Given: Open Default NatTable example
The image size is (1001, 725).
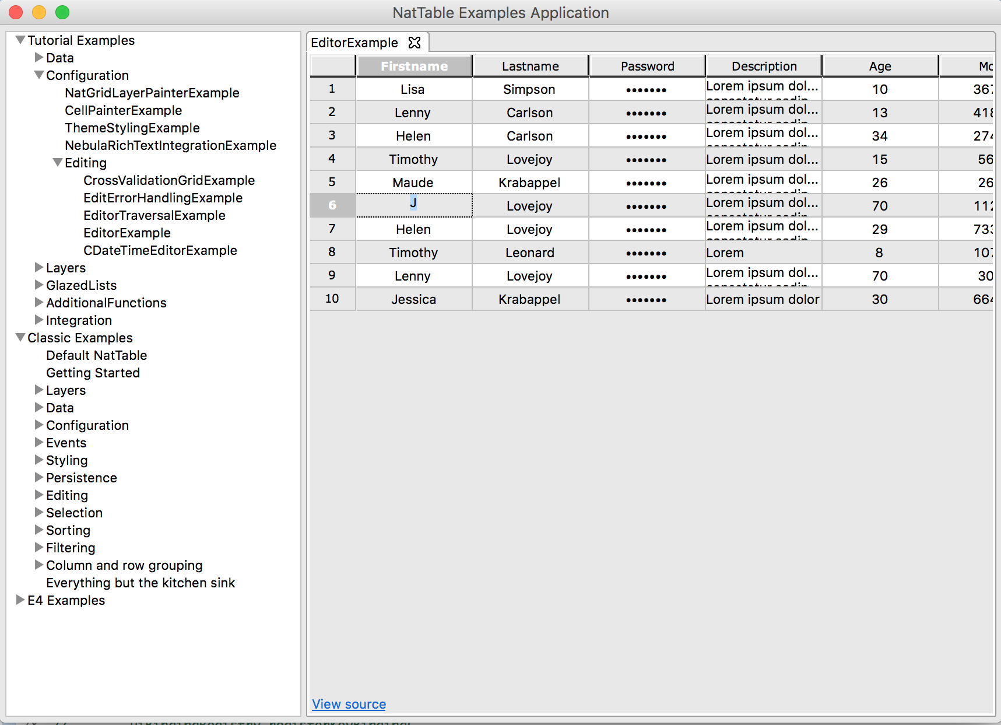Looking at the screenshot, I should tap(97, 355).
